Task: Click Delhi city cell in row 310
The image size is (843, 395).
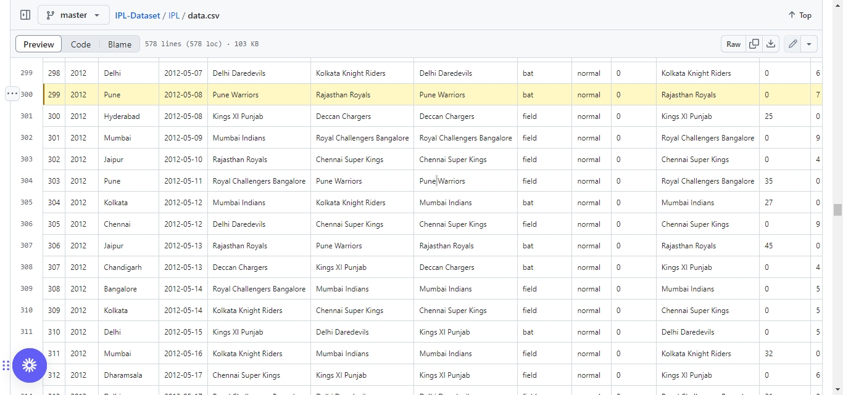Action: [129, 332]
